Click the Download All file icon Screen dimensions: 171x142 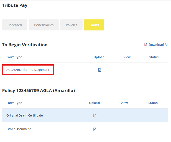[146, 45]
